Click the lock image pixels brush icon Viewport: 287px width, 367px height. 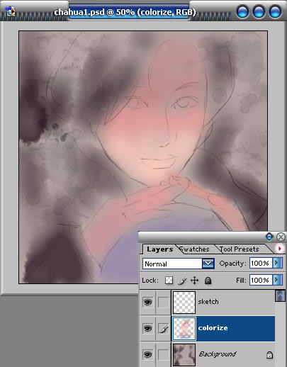point(182,281)
